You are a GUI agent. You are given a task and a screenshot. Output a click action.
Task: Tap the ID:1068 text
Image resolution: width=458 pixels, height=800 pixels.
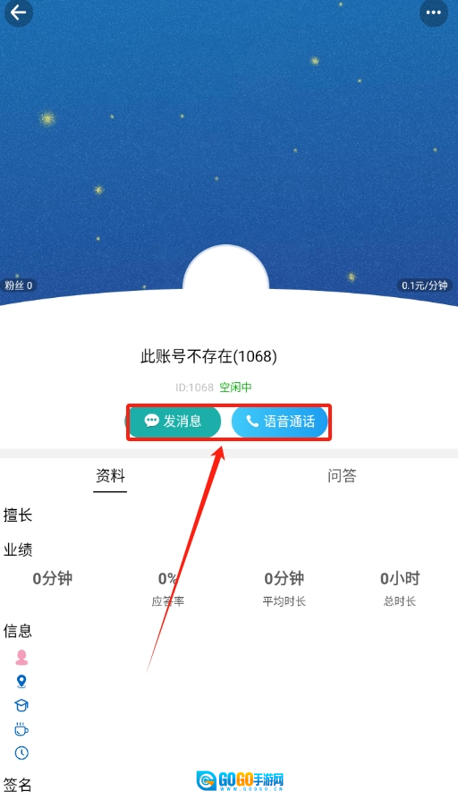tap(194, 387)
